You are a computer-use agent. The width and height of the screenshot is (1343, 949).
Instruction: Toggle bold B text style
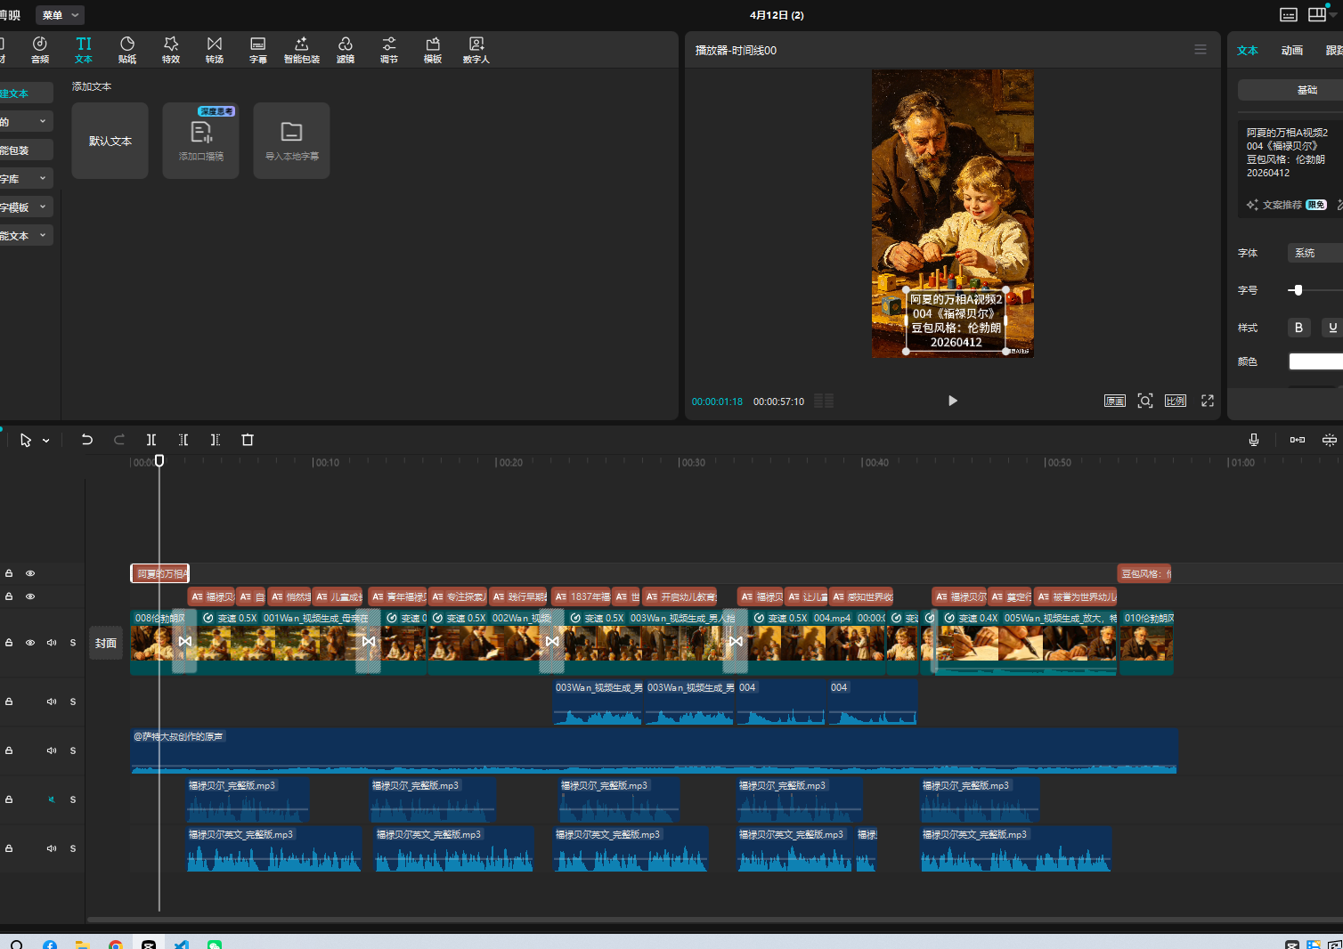click(1298, 328)
